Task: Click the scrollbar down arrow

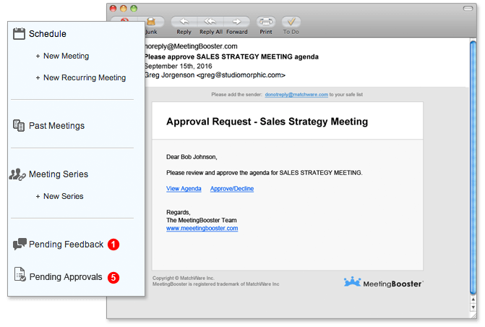Action: coord(473,307)
